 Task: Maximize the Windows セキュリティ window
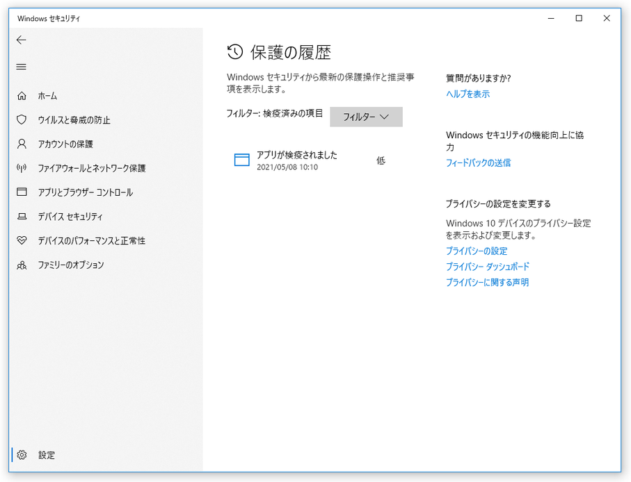[x=579, y=18]
